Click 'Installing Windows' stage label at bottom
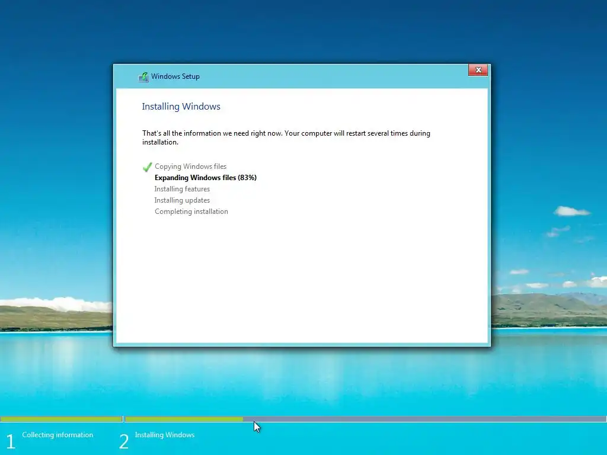This screenshot has height=455, width=607. tap(165, 435)
